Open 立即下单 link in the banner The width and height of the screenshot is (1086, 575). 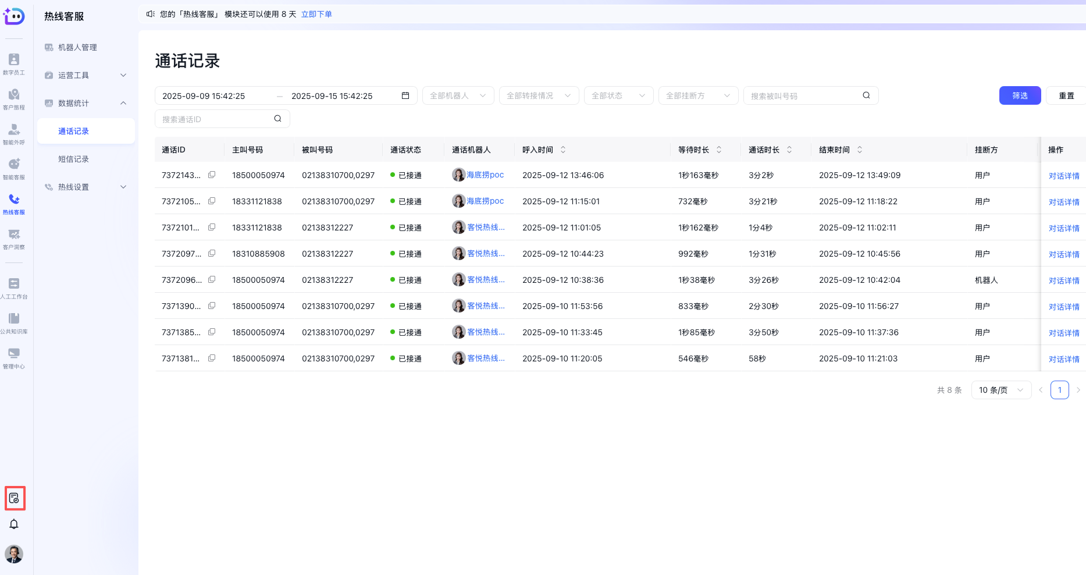316,14
